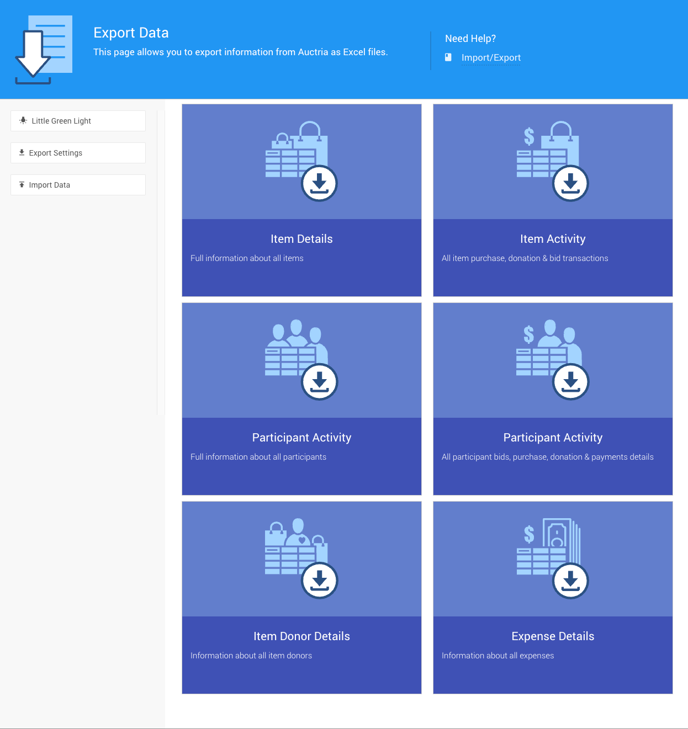Click the participant dollar sign export icon
The width and height of the screenshot is (688, 729).
[x=552, y=359]
